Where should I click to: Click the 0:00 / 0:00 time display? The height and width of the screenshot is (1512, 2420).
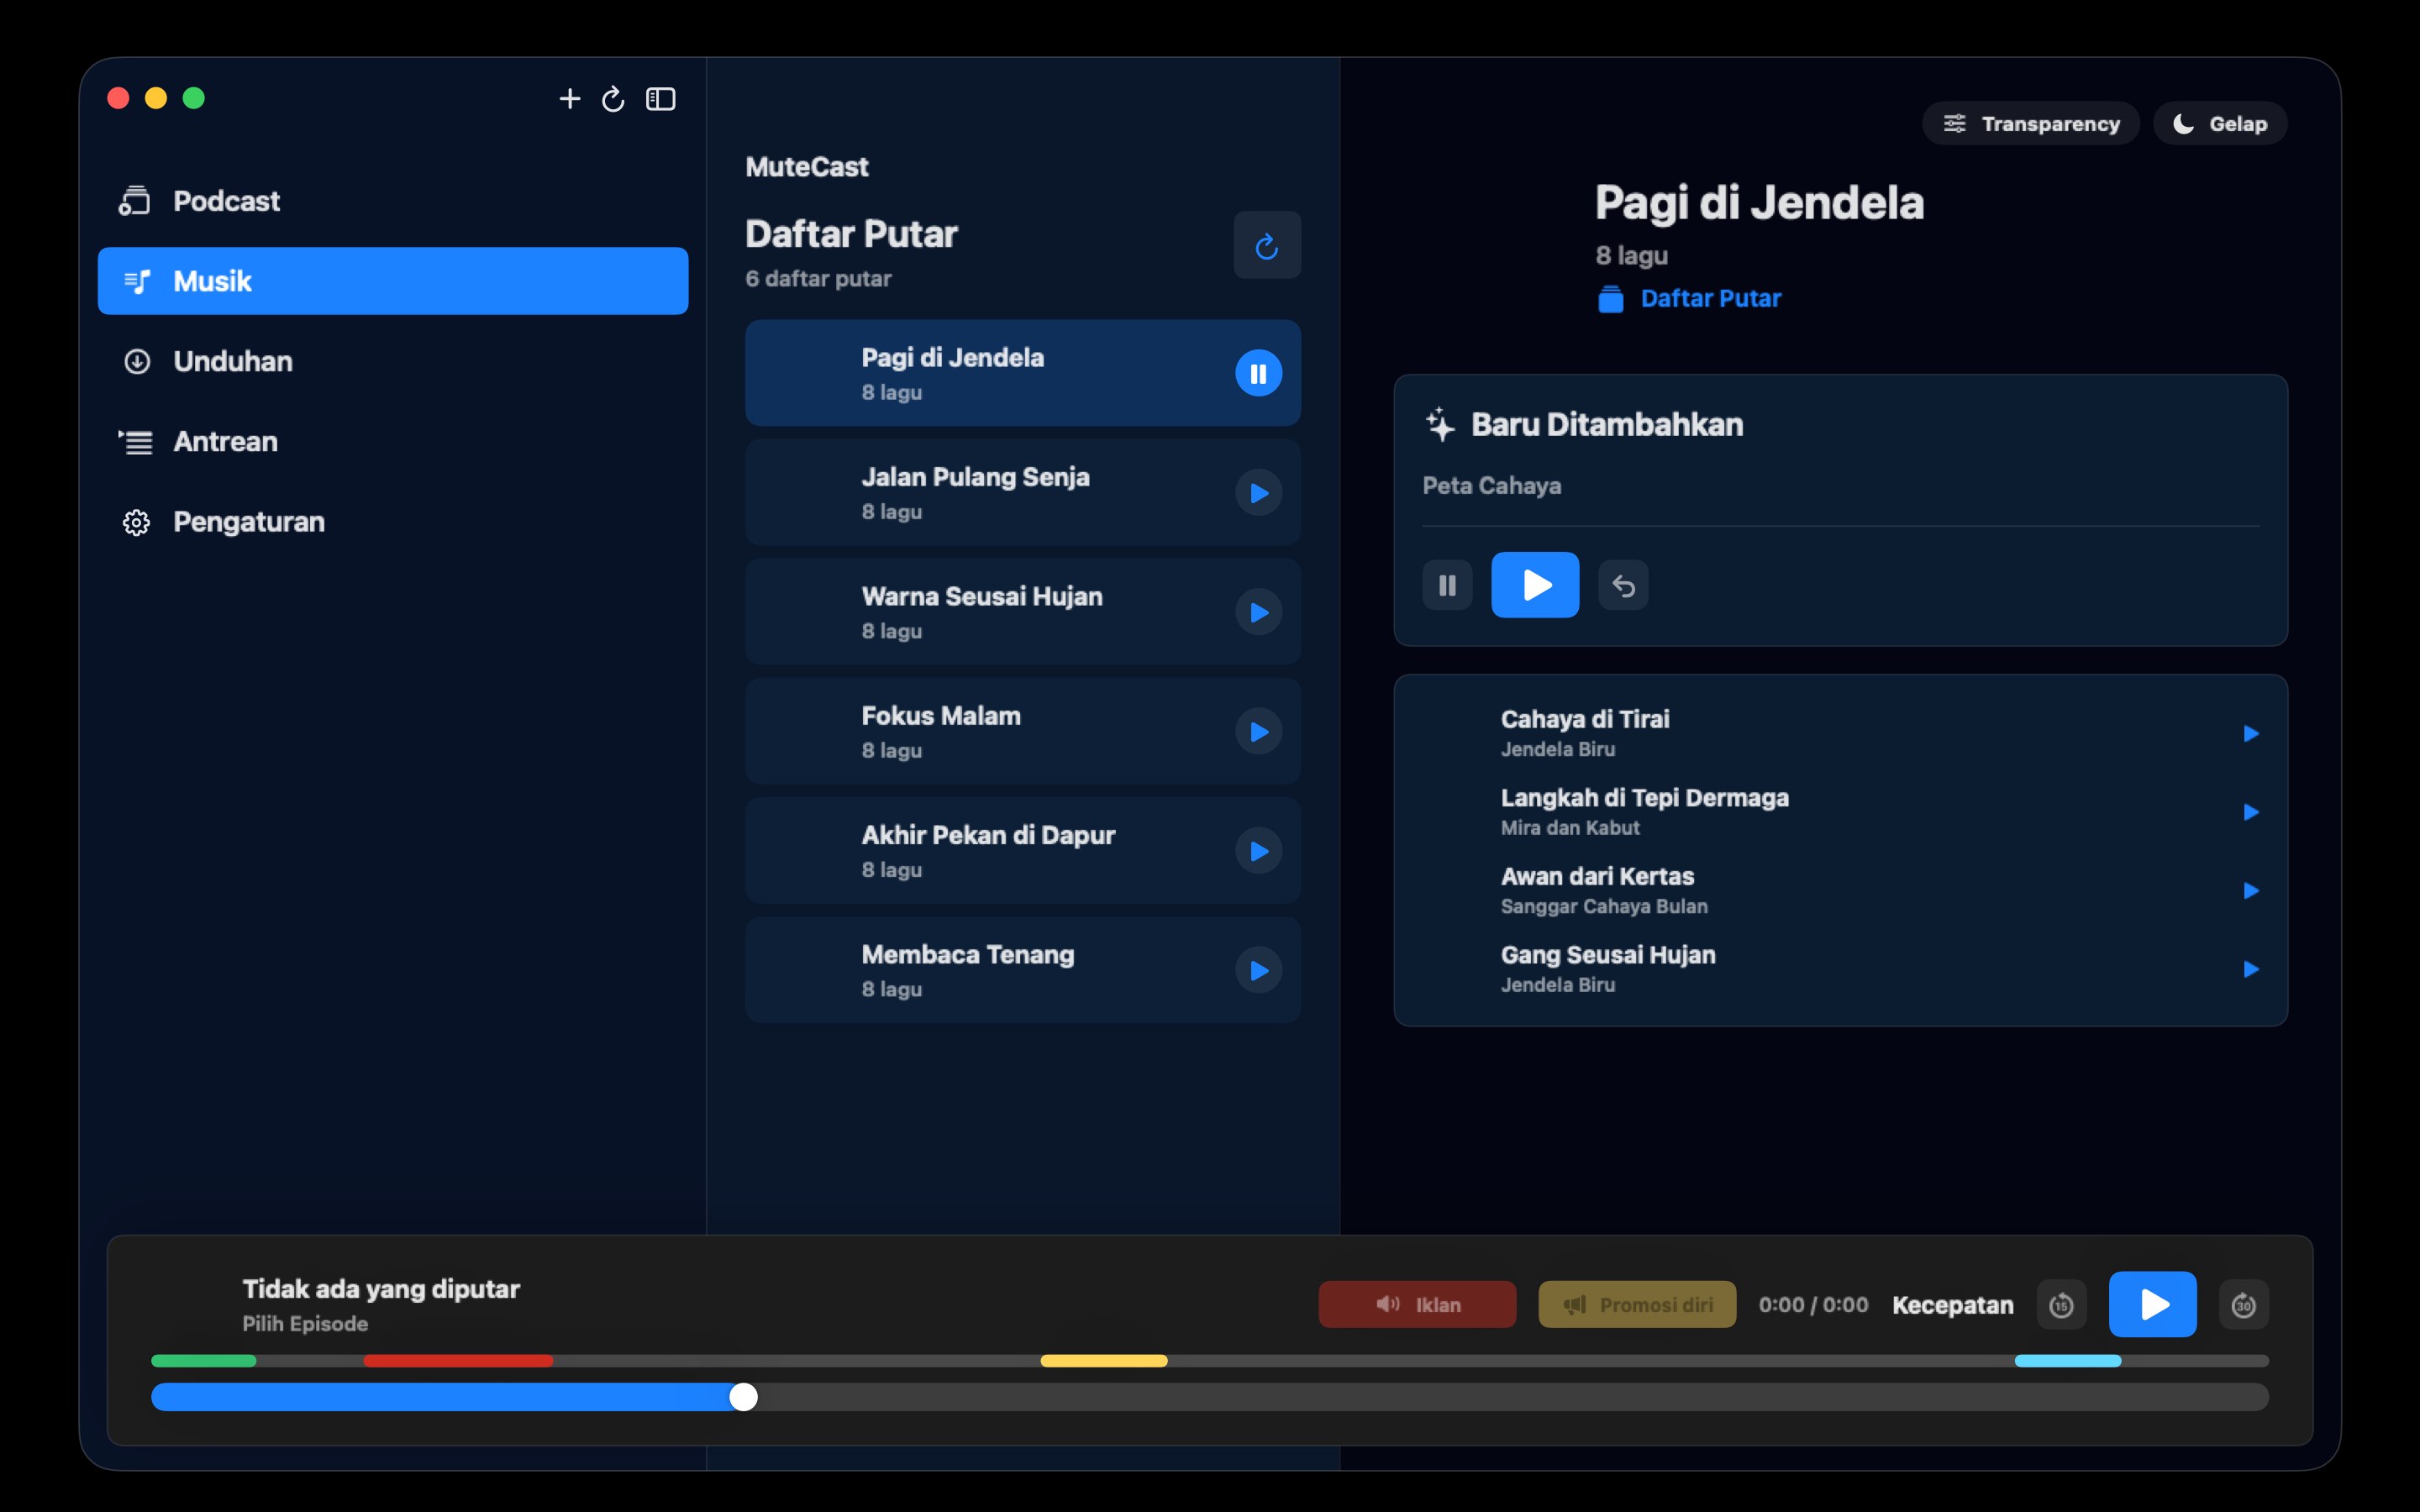point(1813,1305)
